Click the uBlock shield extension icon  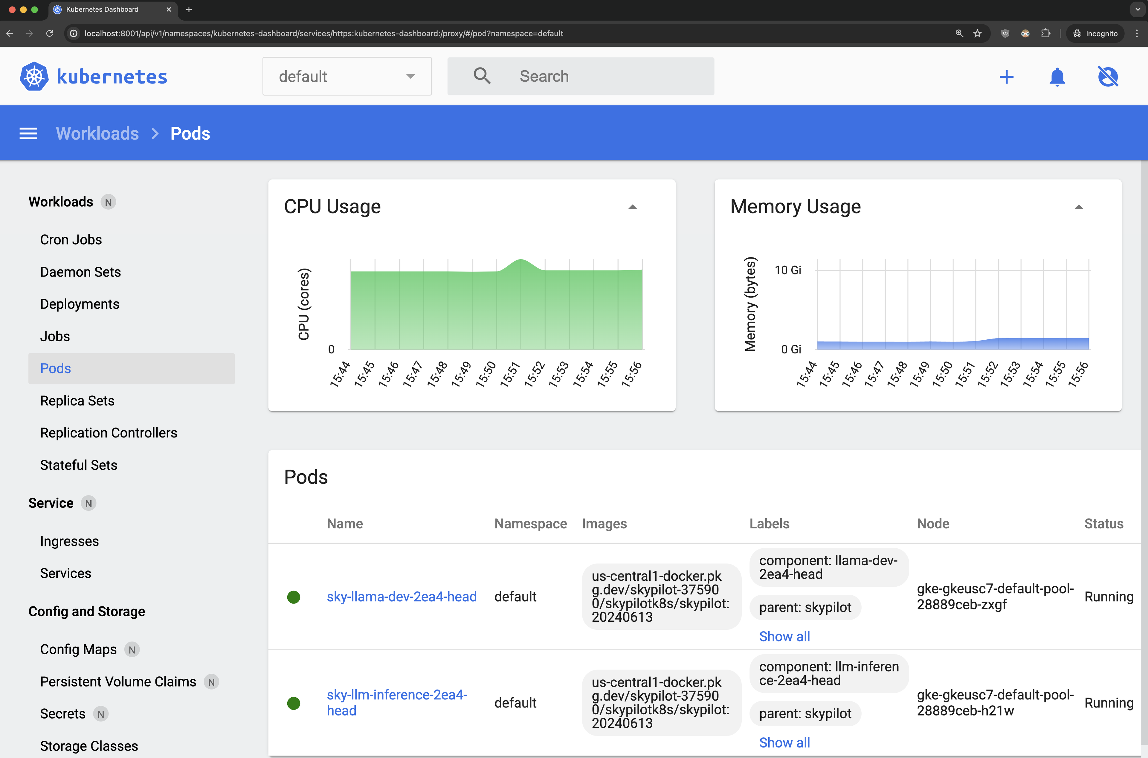pyautogui.click(x=1005, y=33)
